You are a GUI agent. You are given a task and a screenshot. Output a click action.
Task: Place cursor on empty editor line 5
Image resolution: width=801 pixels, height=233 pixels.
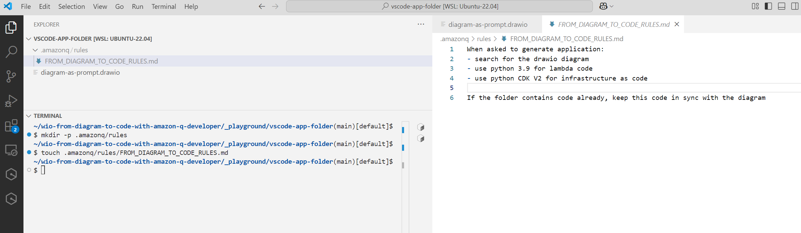coord(634,88)
